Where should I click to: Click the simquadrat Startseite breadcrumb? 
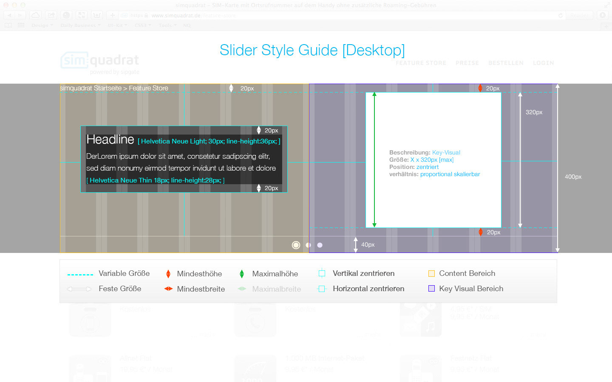click(91, 88)
